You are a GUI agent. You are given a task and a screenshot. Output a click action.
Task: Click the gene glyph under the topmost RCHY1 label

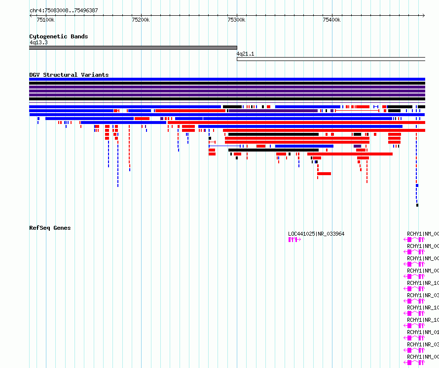point(414,240)
